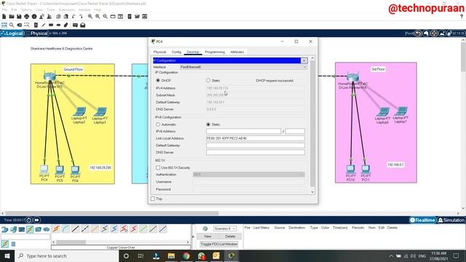Image resolution: width=466 pixels, height=262 pixels.
Task: Switch to Realtime mode
Action: pos(422,220)
